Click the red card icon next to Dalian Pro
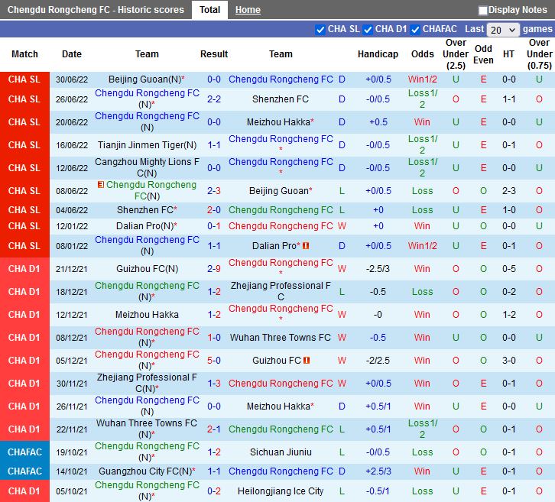 coord(306,246)
